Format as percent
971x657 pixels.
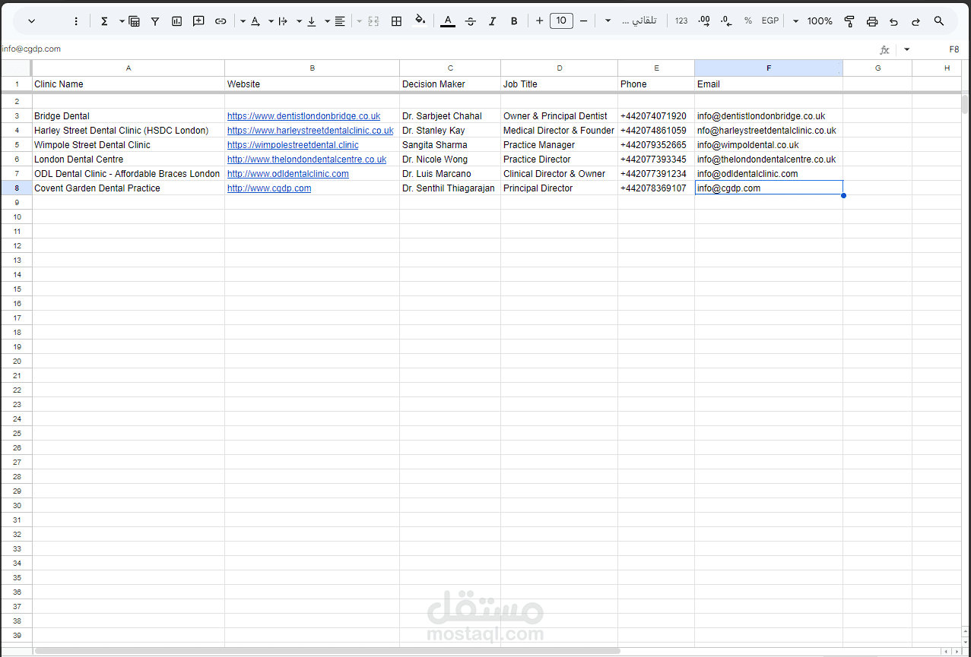748,21
